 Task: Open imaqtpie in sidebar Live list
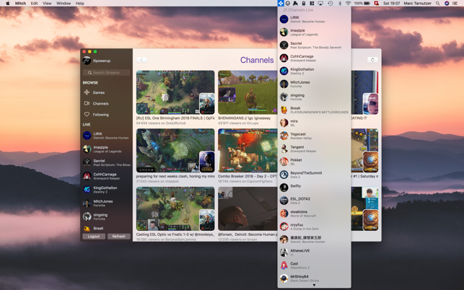click(107, 149)
